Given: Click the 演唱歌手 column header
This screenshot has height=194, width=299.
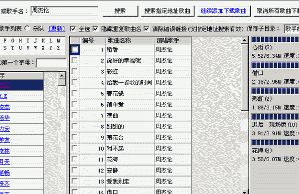Looking at the screenshot, I should click(173, 40).
